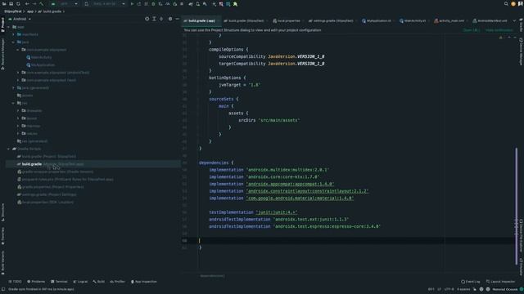Switch to the AndroidManifest.xml editor tab
Viewport: 524px width, 294px height.
click(490, 20)
